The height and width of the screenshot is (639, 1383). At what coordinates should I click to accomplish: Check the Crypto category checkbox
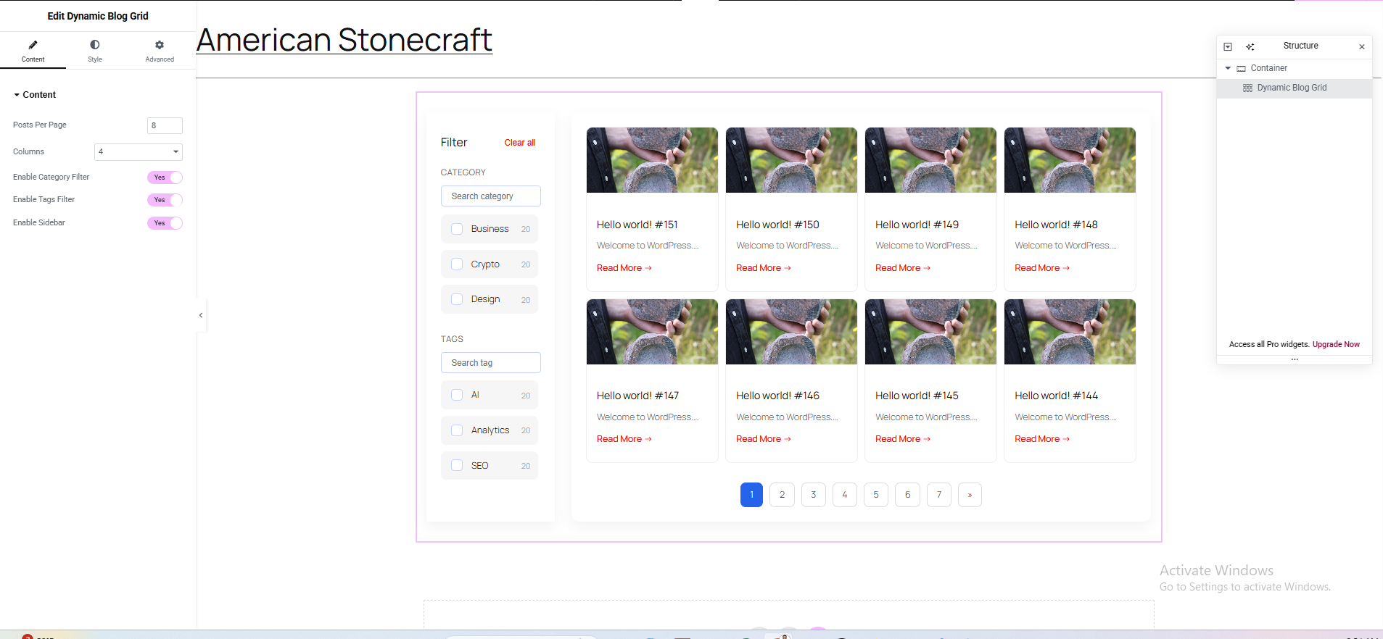[x=457, y=264]
